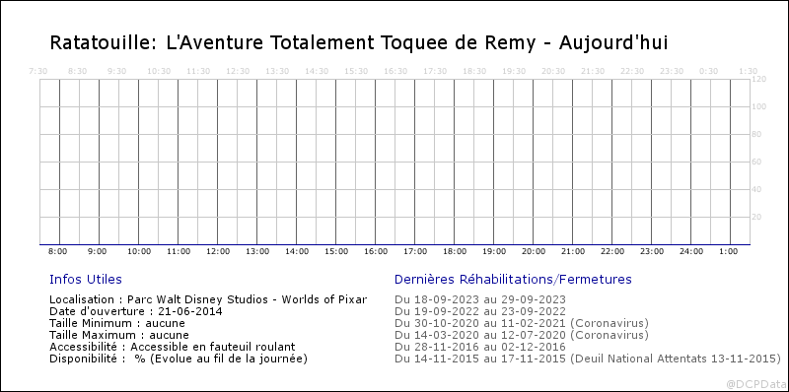Select the 20:00 bottom axis label
Viewport: 789px width, 392px height.
click(534, 251)
